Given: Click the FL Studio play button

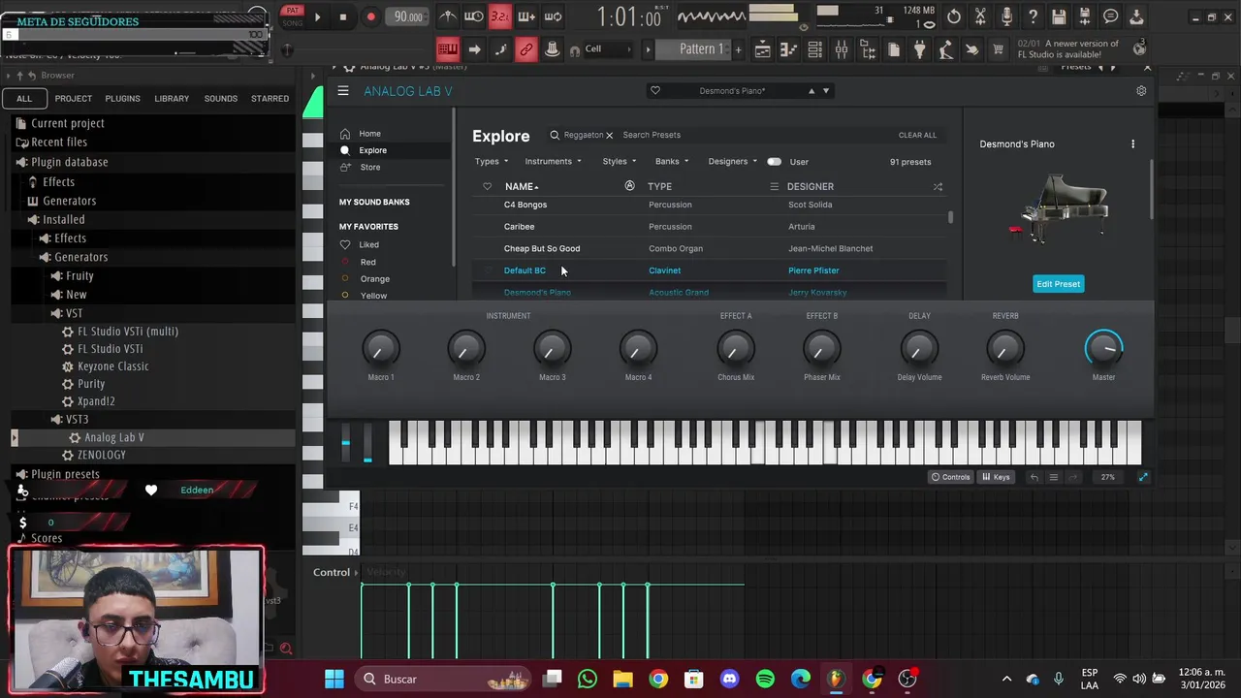Looking at the screenshot, I should pyautogui.click(x=317, y=16).
